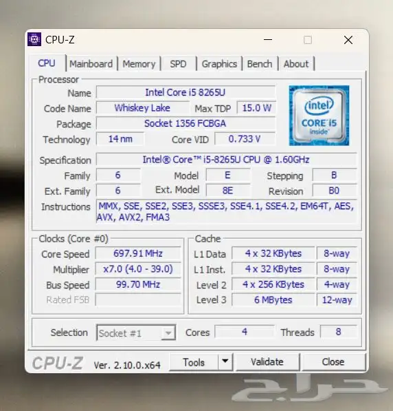Click the Bus Speed value 99.70 MHz
Screen dimensions: 393x411
(x=138, y=284)
